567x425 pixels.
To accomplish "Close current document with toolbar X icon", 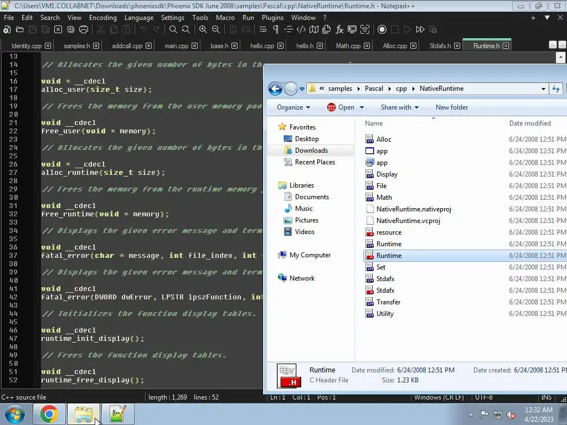I will [58, 30].
